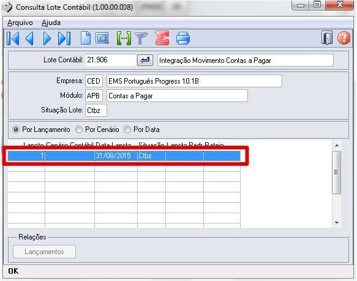Click the EMS Português Progress 10.1B field

tap(194, 81)
